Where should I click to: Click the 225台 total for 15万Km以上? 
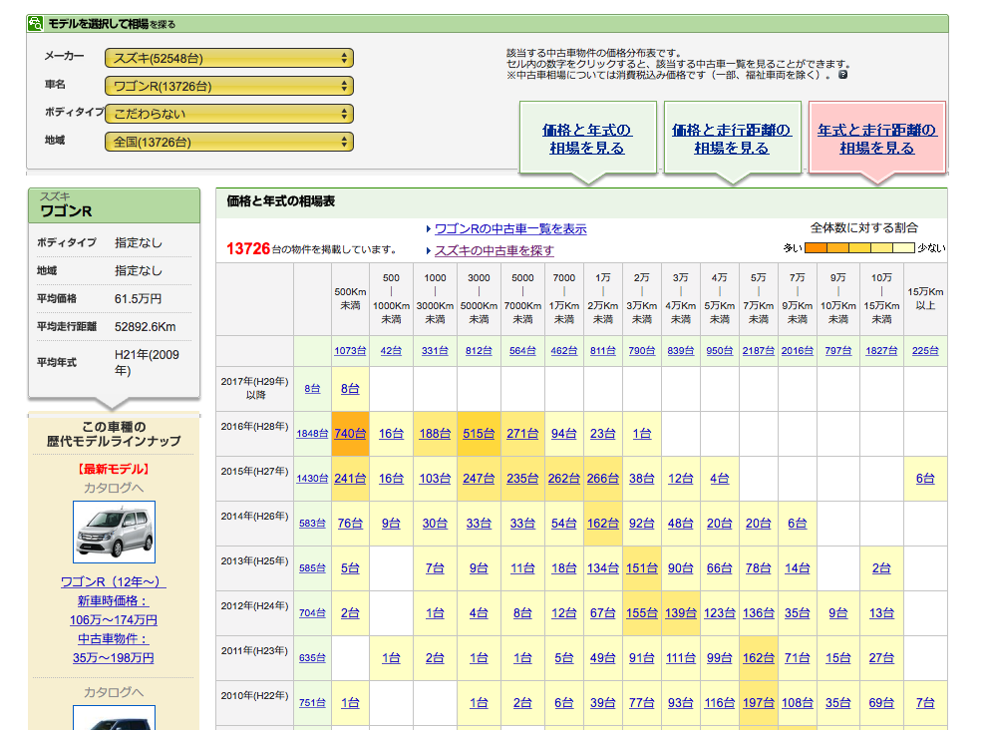pos(925,350)
